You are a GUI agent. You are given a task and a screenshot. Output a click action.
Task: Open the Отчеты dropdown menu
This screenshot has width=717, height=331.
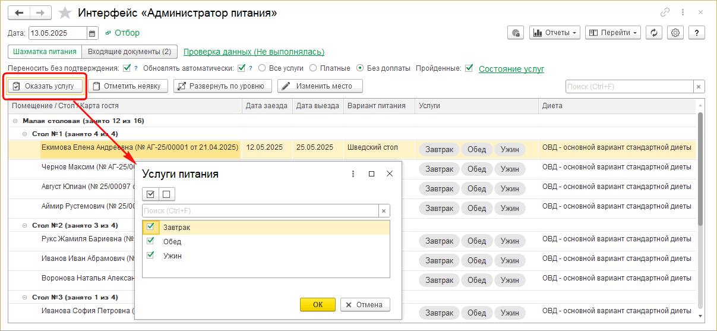click(555, 33)
